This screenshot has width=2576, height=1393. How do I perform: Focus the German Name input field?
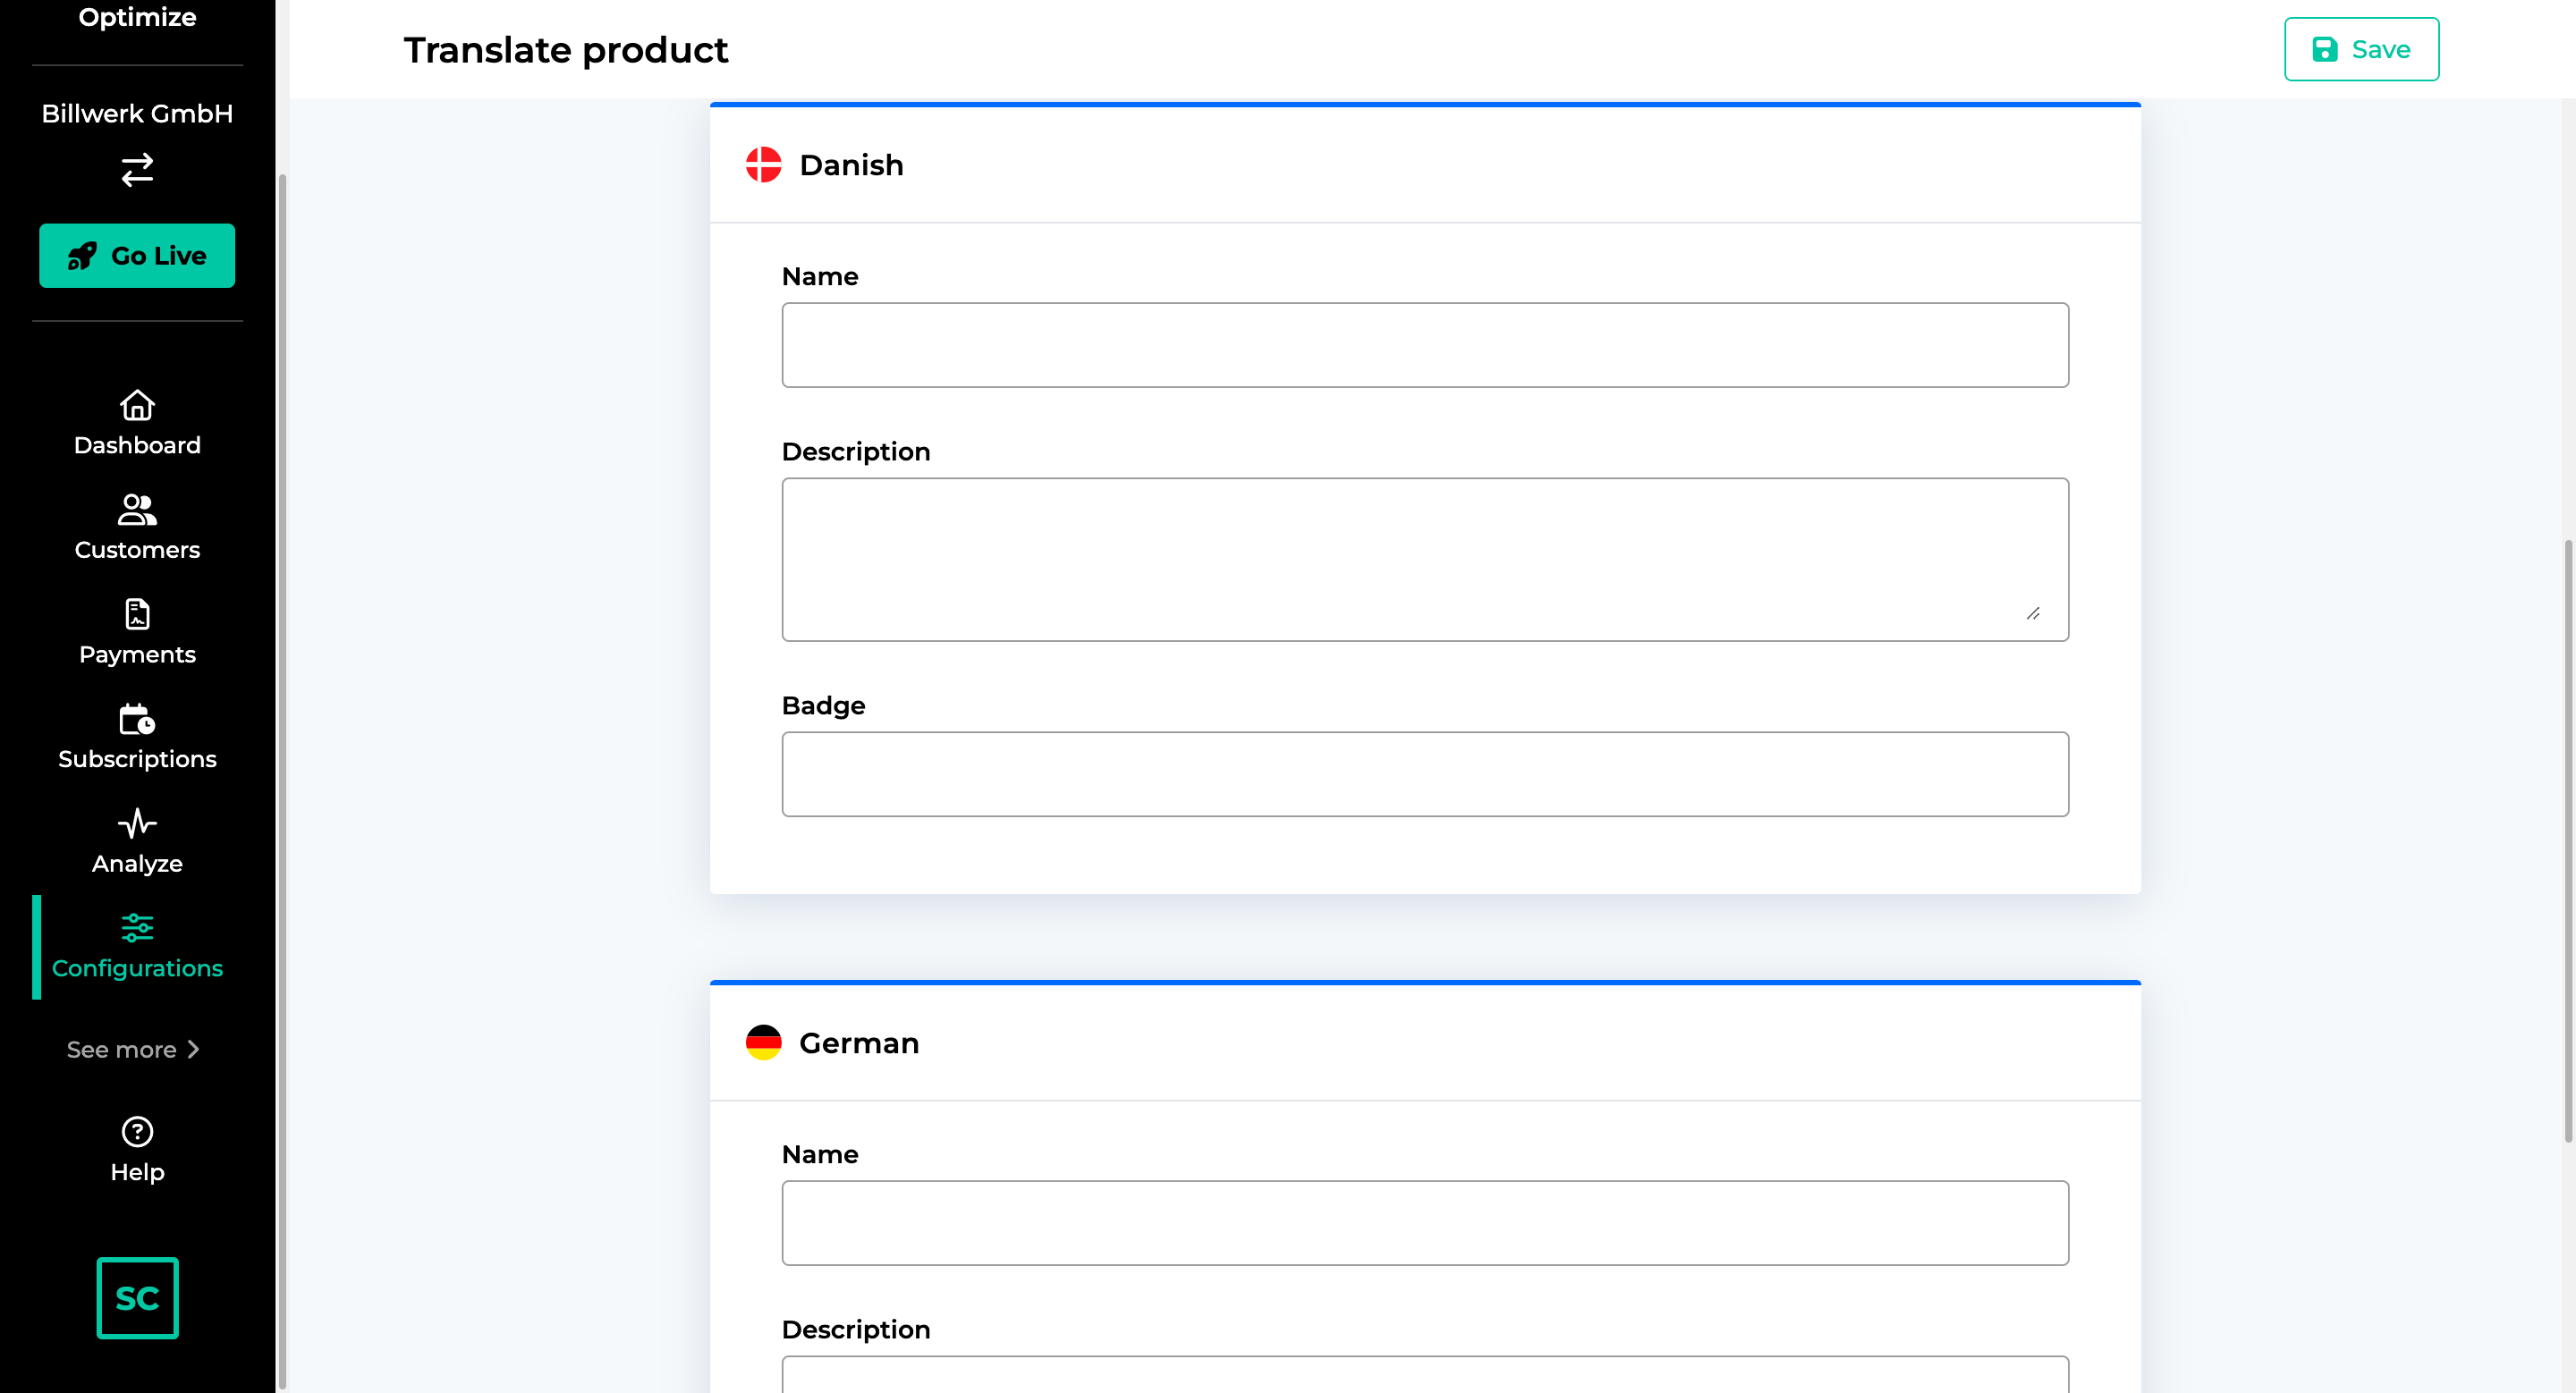coord(1425,1223)
